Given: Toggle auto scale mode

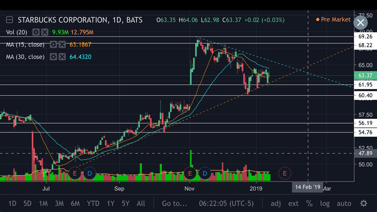Looking at the screenshot, I should (x=344, y=204).
